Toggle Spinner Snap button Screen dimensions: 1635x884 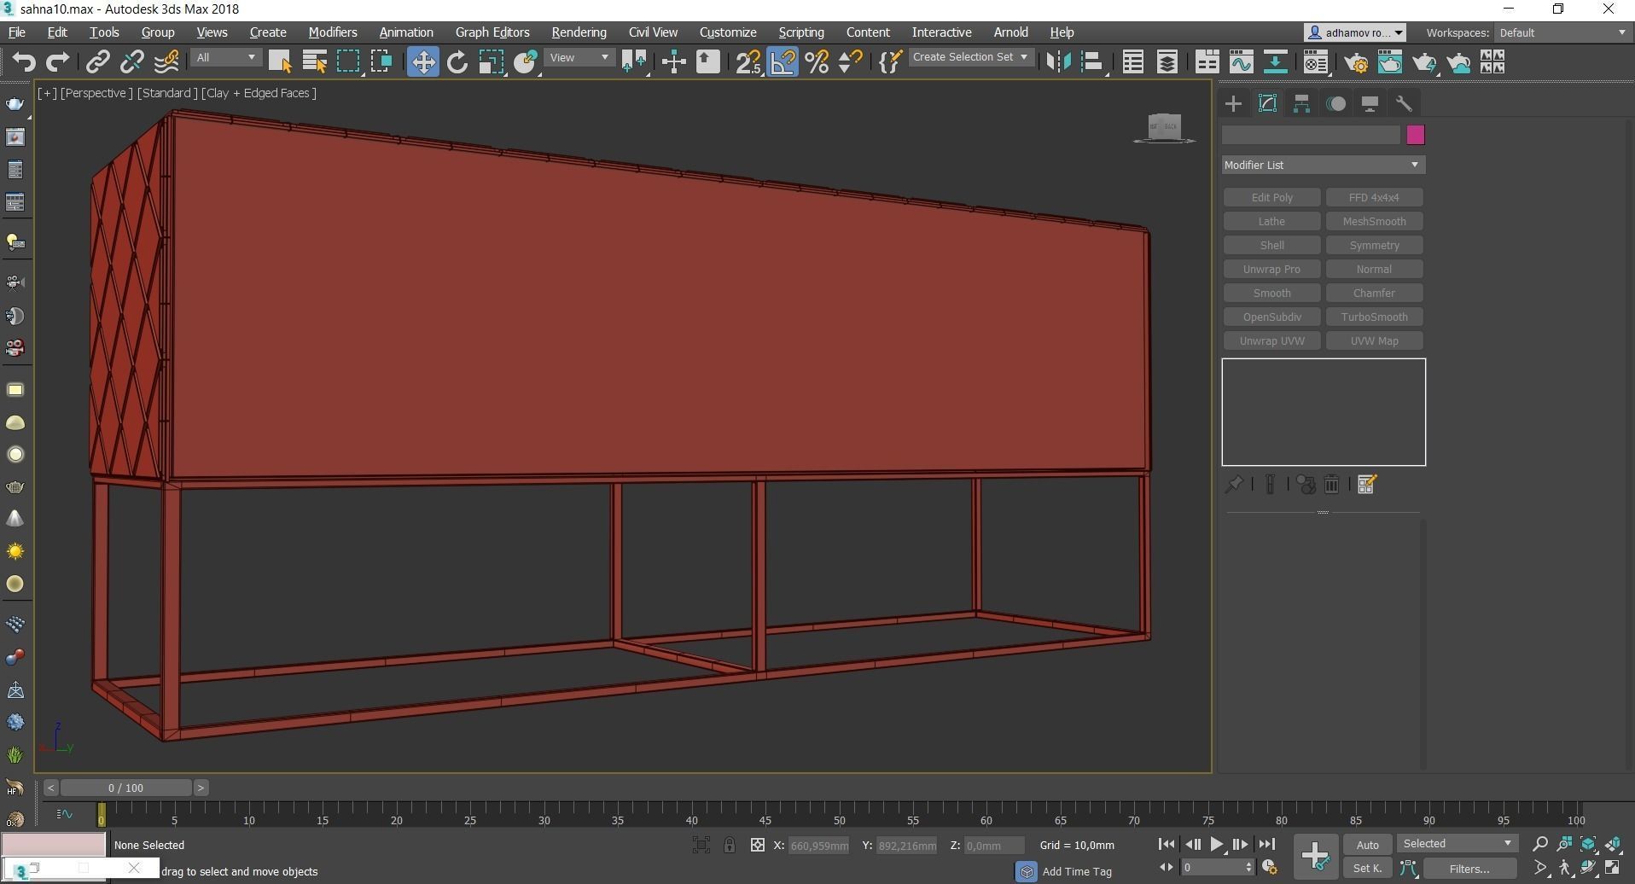coord(851,62)
